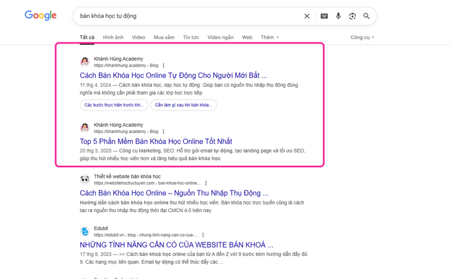Open Cách Bán Khóa Học Online Tự Động link

click(x=173, y=76)
